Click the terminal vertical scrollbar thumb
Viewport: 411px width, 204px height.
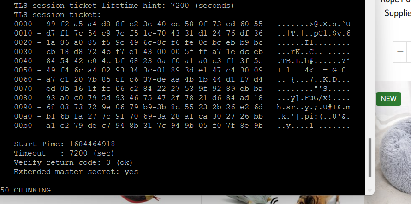(x=370, y=158)
